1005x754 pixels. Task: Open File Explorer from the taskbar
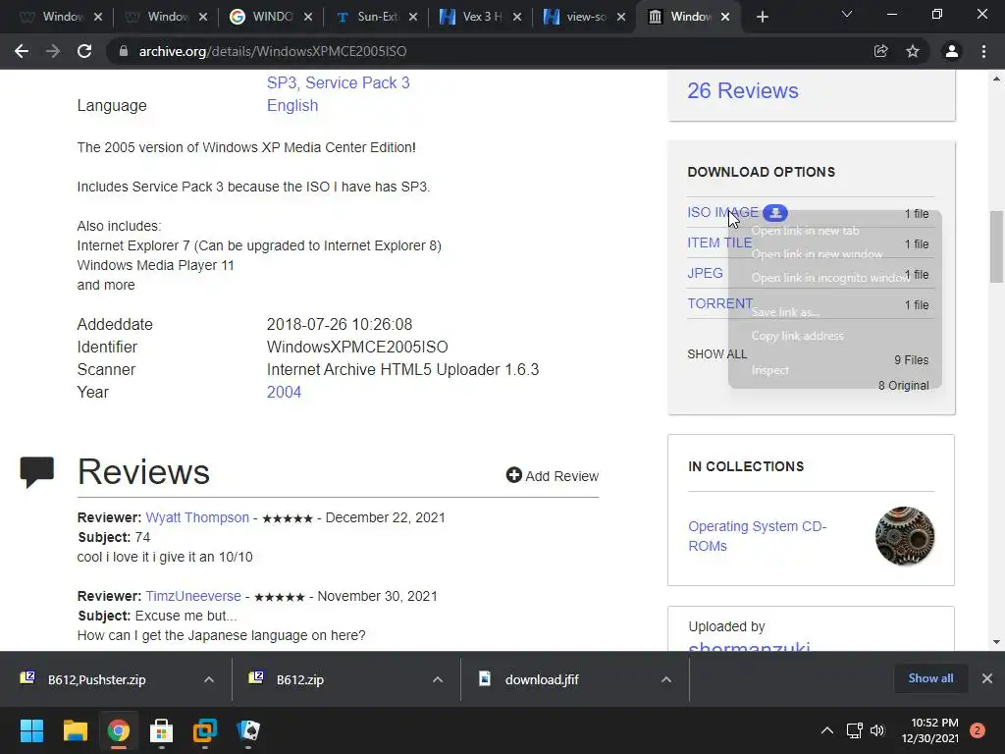[x=75, y=730]
